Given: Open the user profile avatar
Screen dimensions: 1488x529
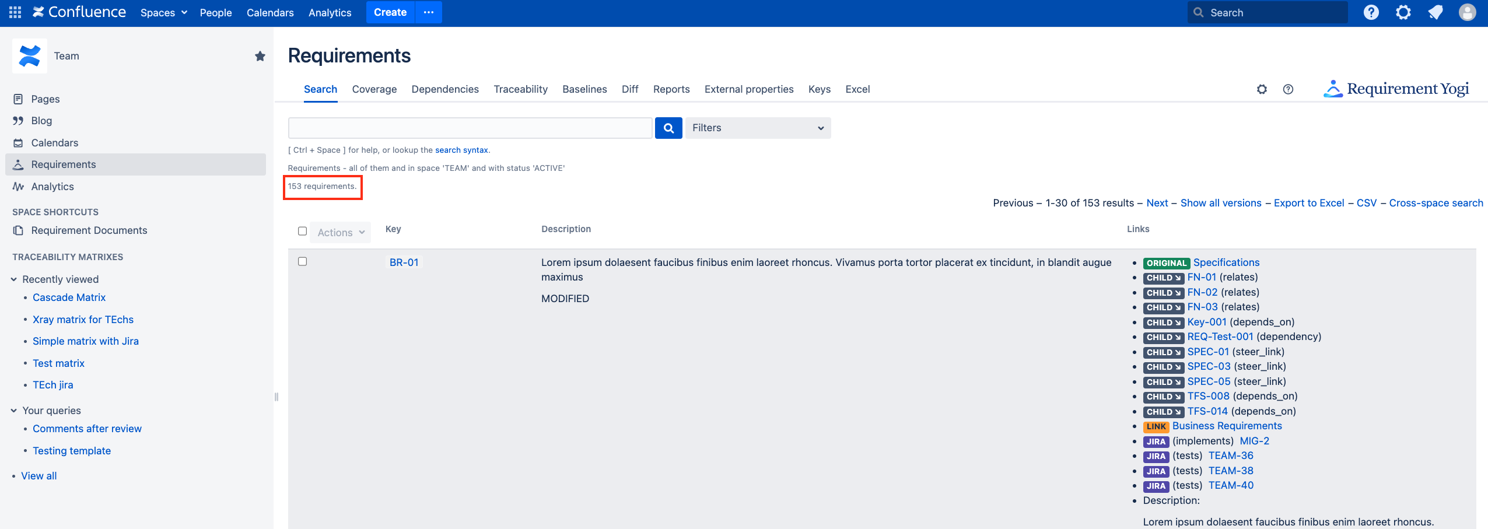Looking at the screenshot, I should pyautogui.click(x=1467, y=12).
